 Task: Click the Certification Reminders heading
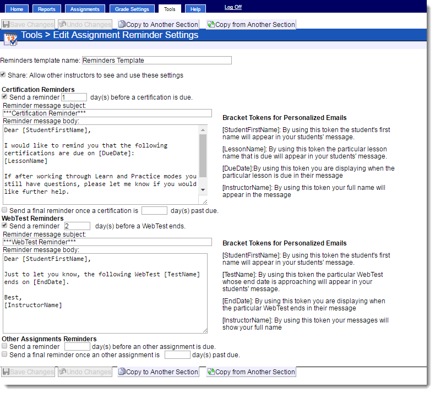[39, 90]
